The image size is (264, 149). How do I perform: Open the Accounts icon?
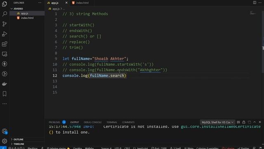click(x=5, y=131)
